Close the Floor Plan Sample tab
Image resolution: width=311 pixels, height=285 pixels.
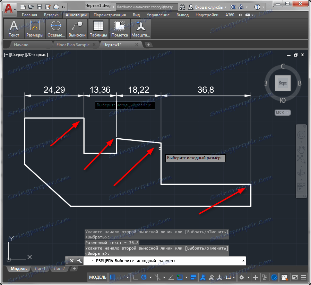coord(94,44)
